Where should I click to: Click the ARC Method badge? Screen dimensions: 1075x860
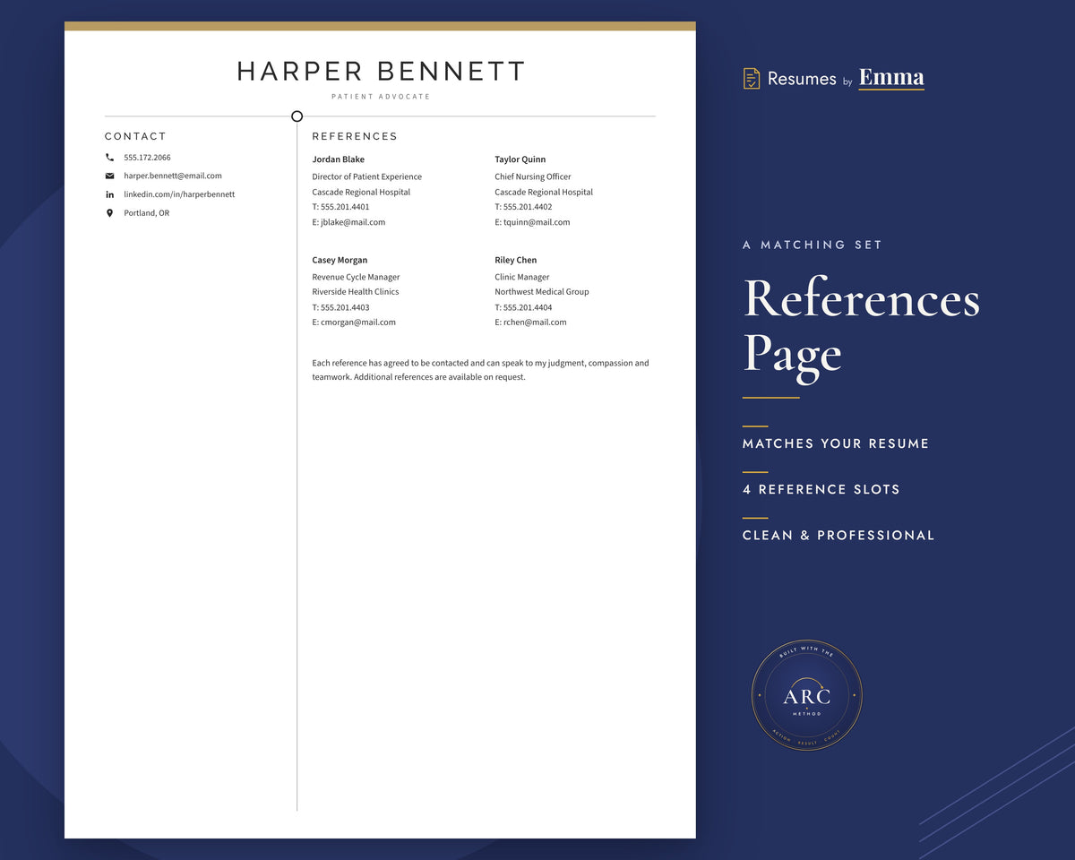[x=806, y=695]
